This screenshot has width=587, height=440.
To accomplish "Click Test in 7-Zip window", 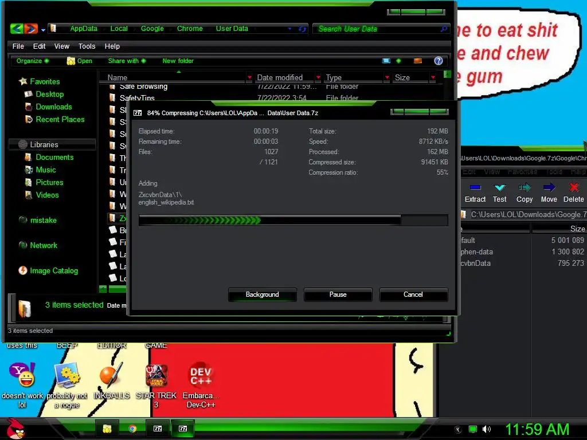I will coord(499,193).
